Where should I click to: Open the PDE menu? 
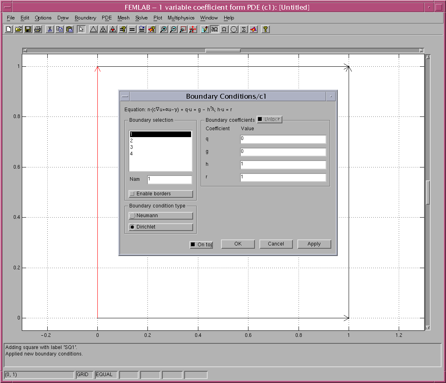[x=107, y=18]
